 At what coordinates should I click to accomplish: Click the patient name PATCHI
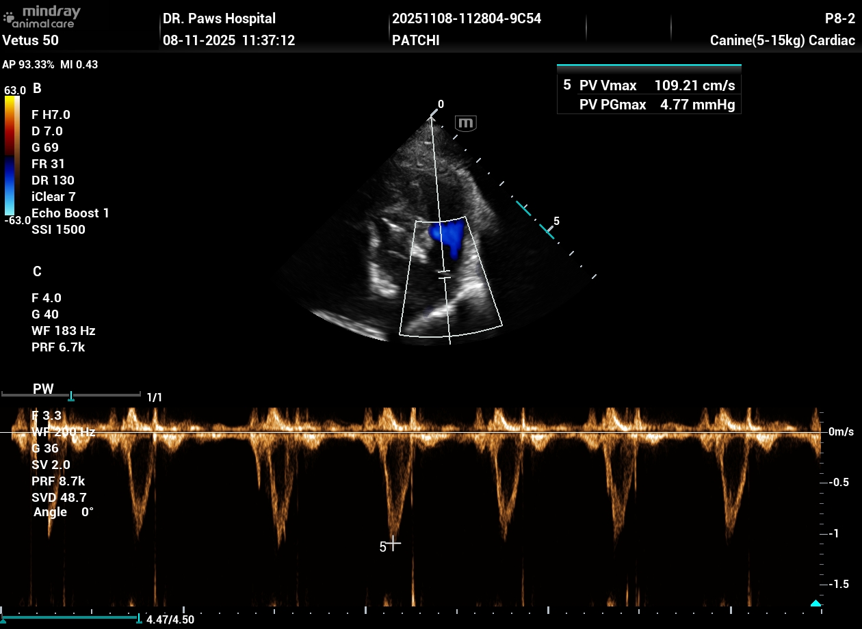point(415,40)
